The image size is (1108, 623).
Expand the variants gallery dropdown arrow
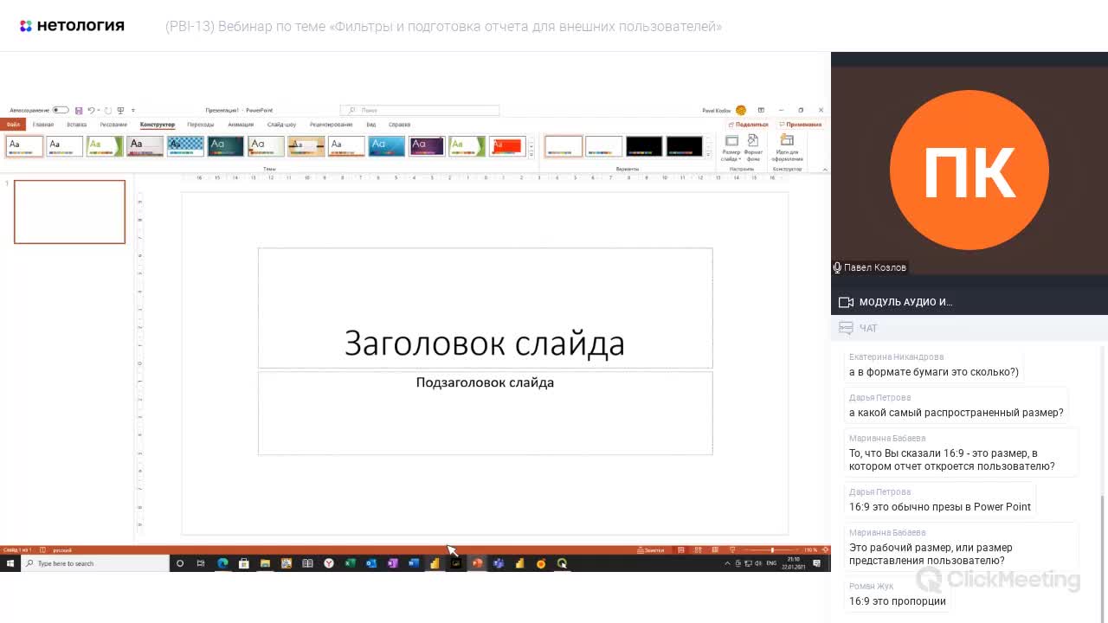[x=708, y=154]
